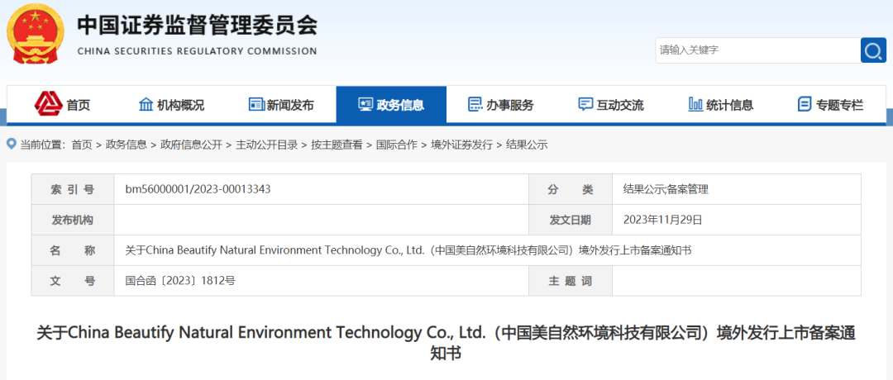Viewport: 893px width, 380px height.
Task: Select the 新闻发布 navigation tab
Action: tap(281, 105)
